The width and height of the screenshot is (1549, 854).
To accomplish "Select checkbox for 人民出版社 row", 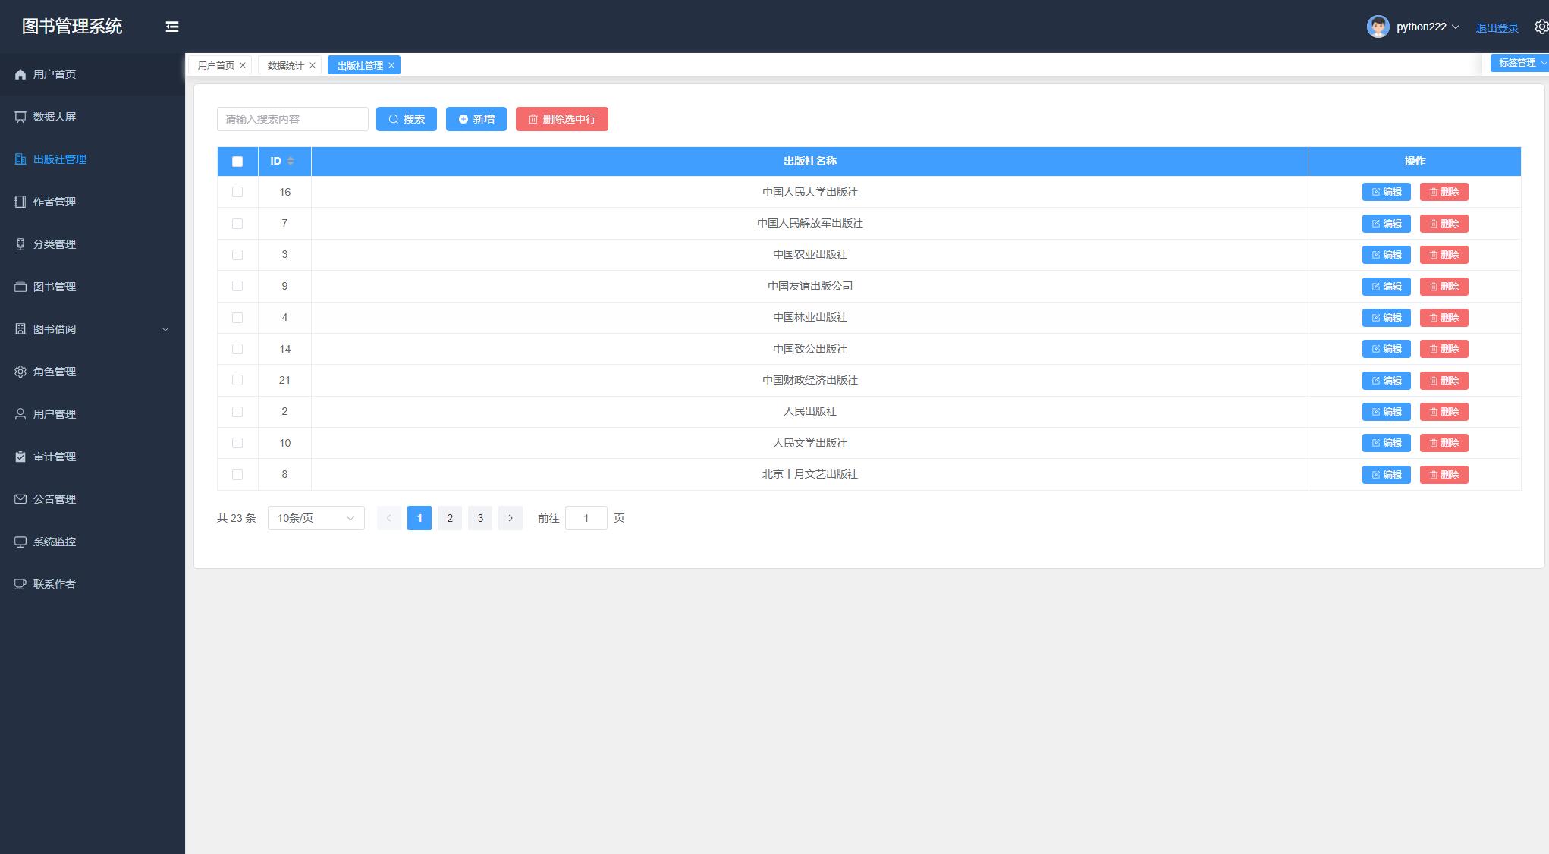I will click(x=237, y=412).
